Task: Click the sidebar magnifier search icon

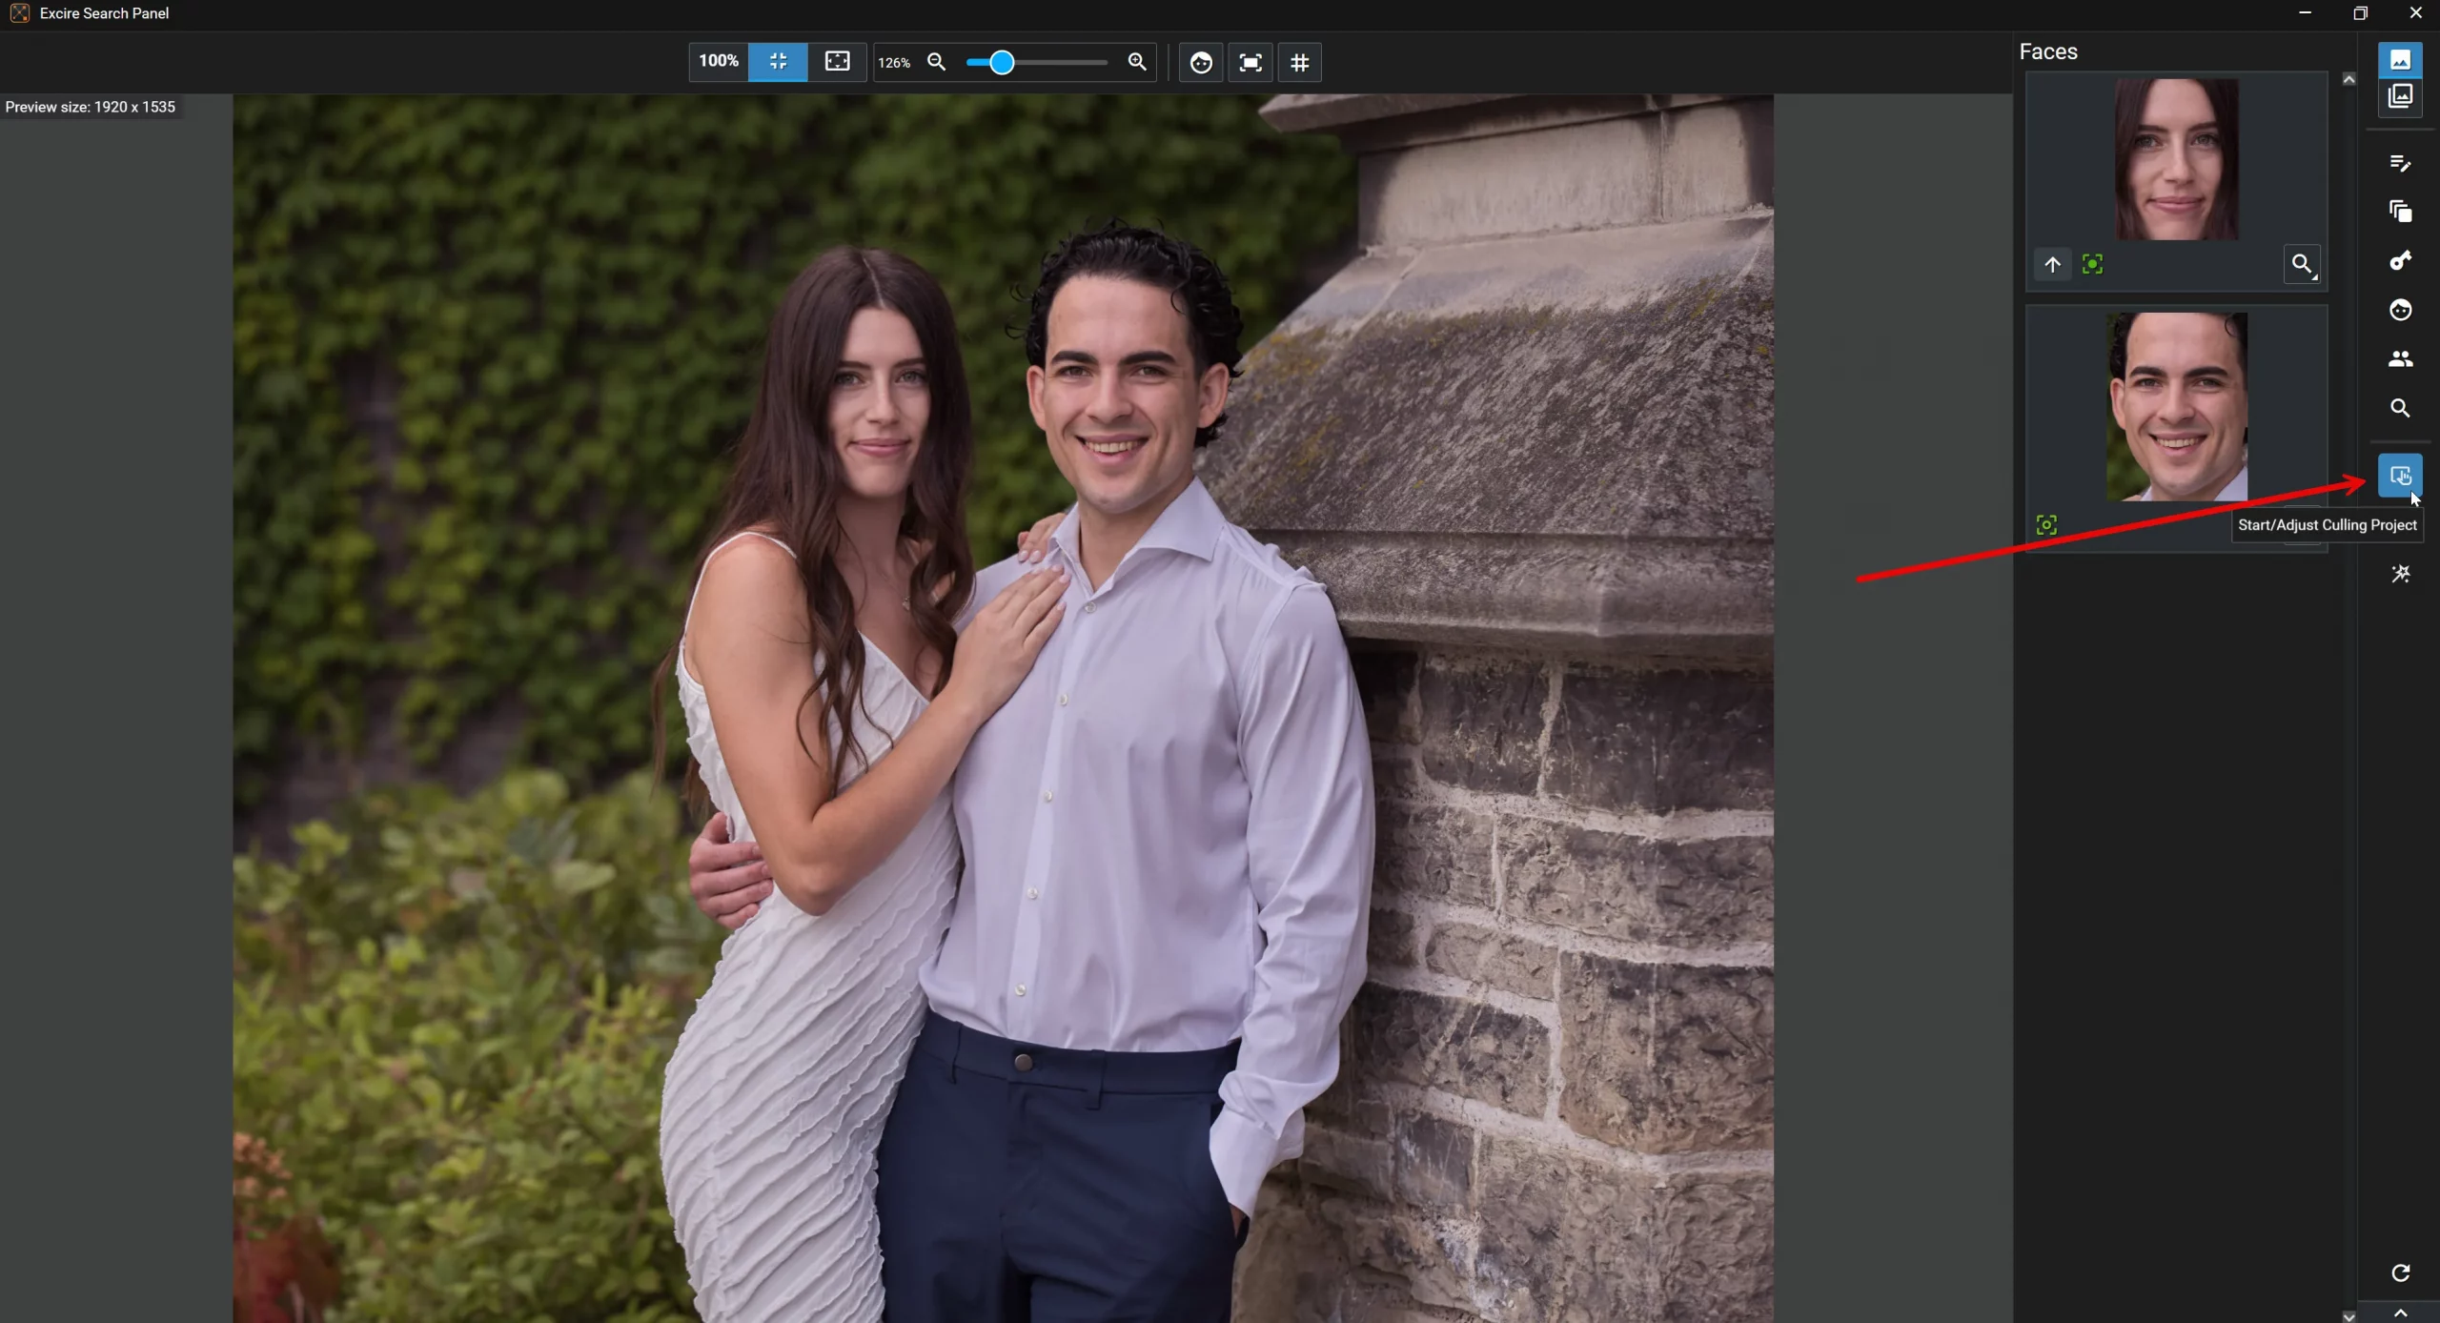Action: coord(2399,409)
